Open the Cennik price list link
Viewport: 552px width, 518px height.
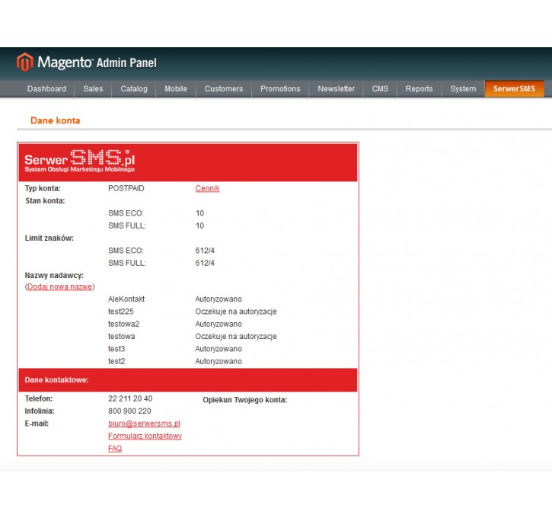(x=207, y=188)
